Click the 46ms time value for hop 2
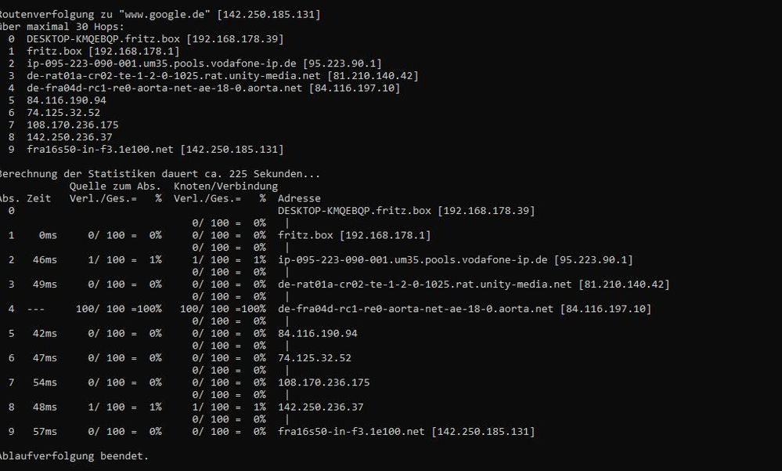 45,259
